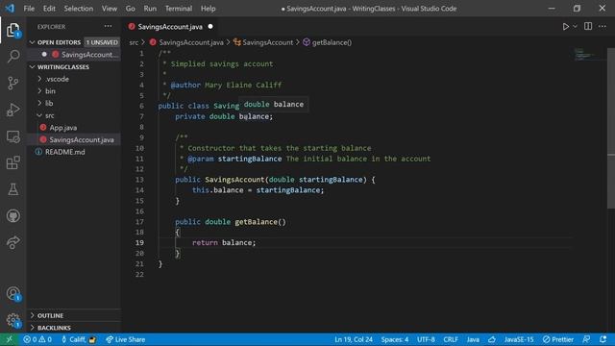The height and width of the screenshot is (346, 615).
Task: Open the Selection menu
Action: (x=79, y=9)
